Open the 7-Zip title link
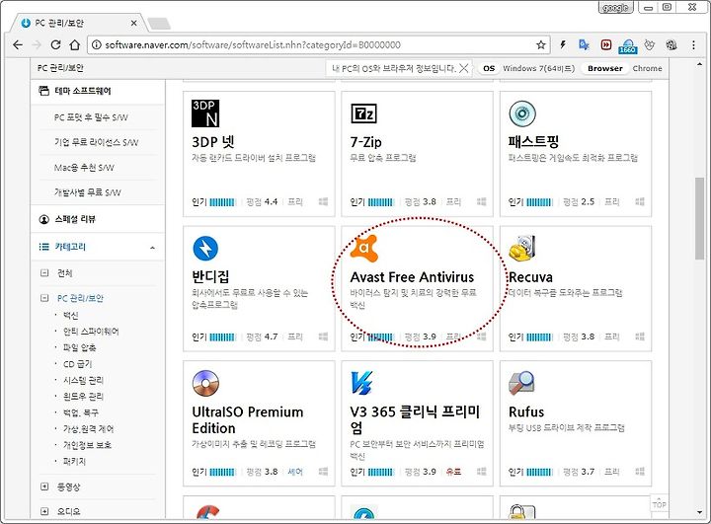 pyautogui.click(x=365, y=142)
